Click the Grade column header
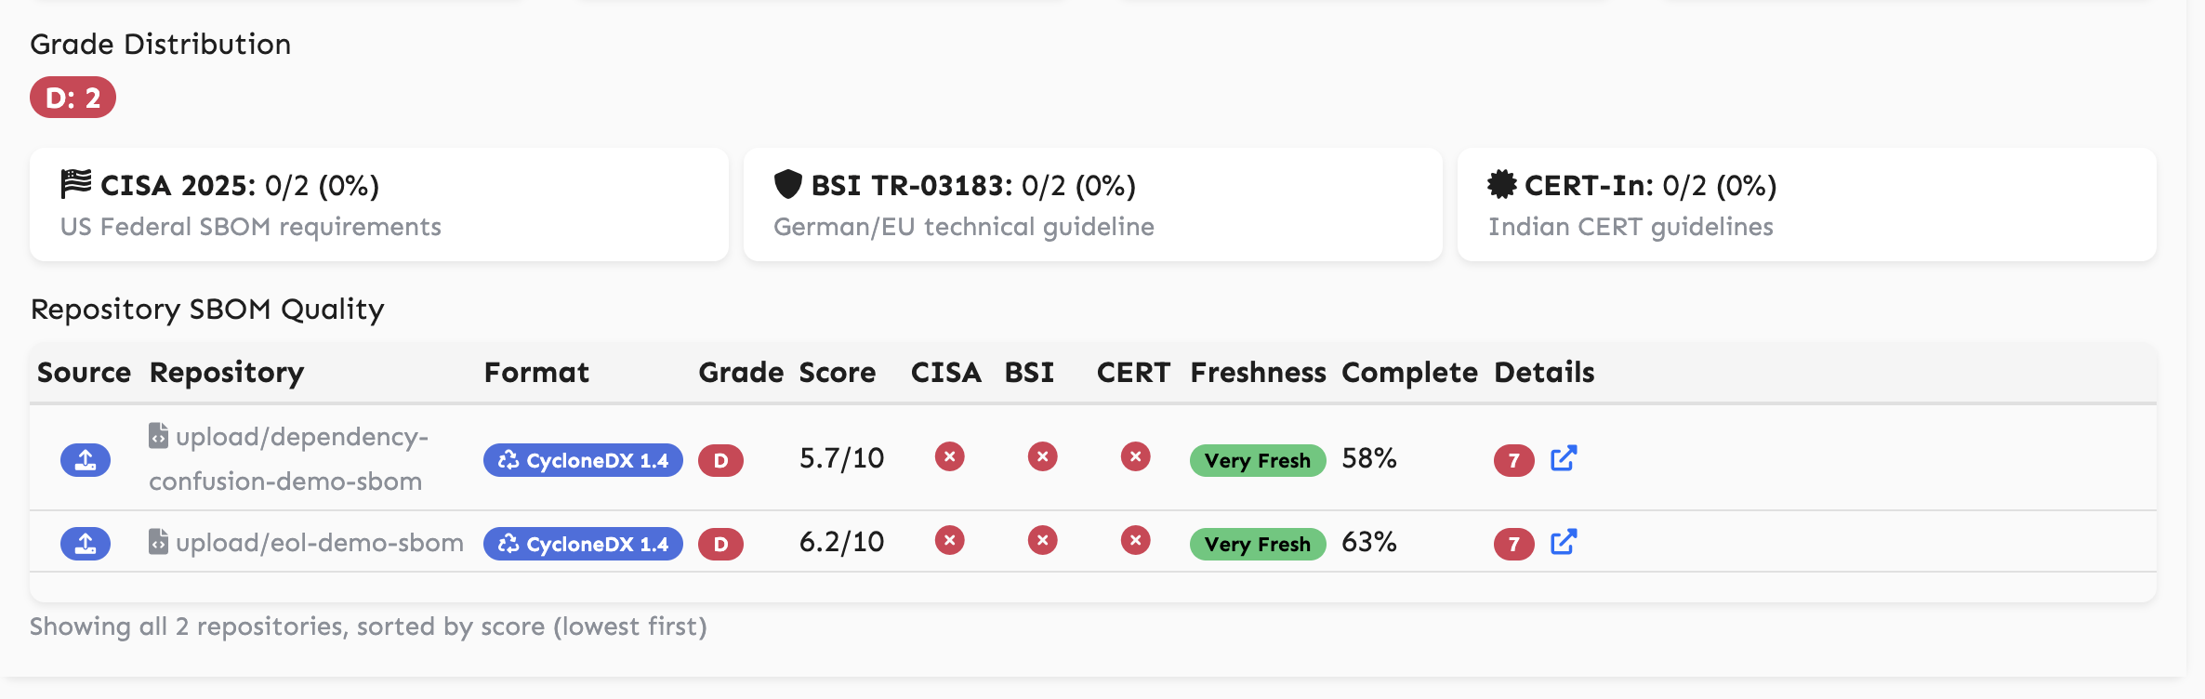The image size is (2205, 699). (741, 373)
